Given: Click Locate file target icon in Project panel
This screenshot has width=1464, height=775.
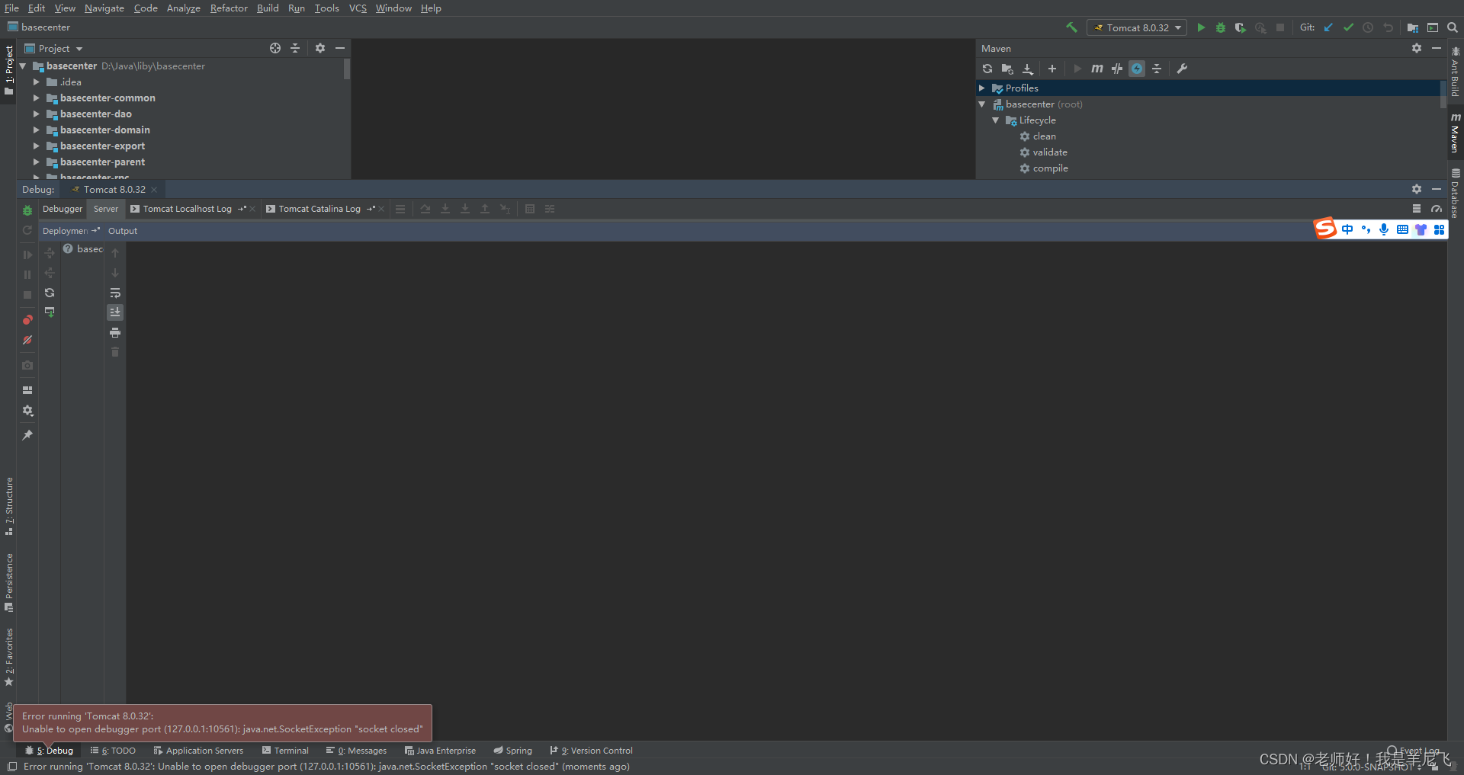Looking at the screenshot, I should (x=275, y=48).
